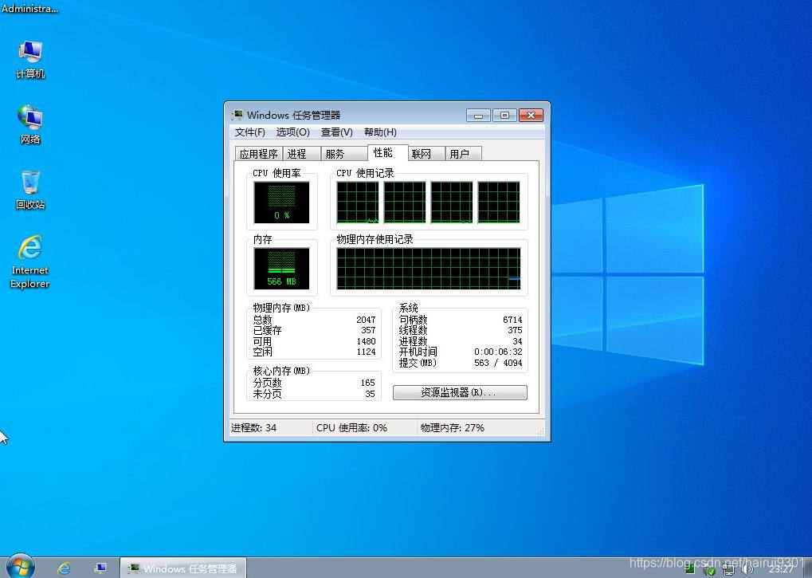Switch to the 服务 tab
812x578 pixels.
344,154
